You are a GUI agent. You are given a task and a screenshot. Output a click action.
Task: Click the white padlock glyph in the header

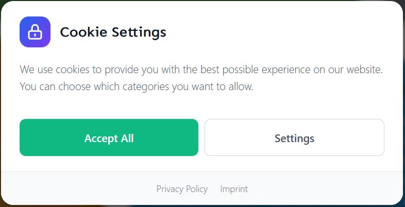point(35,32)
